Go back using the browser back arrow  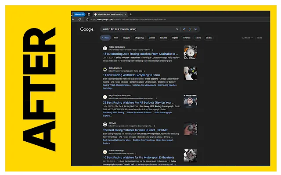pyautogui.click(x=73, y=19)
